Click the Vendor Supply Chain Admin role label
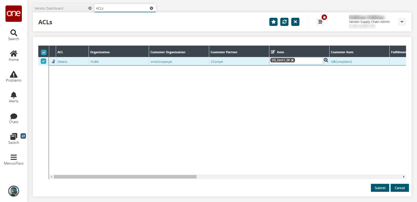This screenshot has height=202, width=417. [x=369, y=22]
